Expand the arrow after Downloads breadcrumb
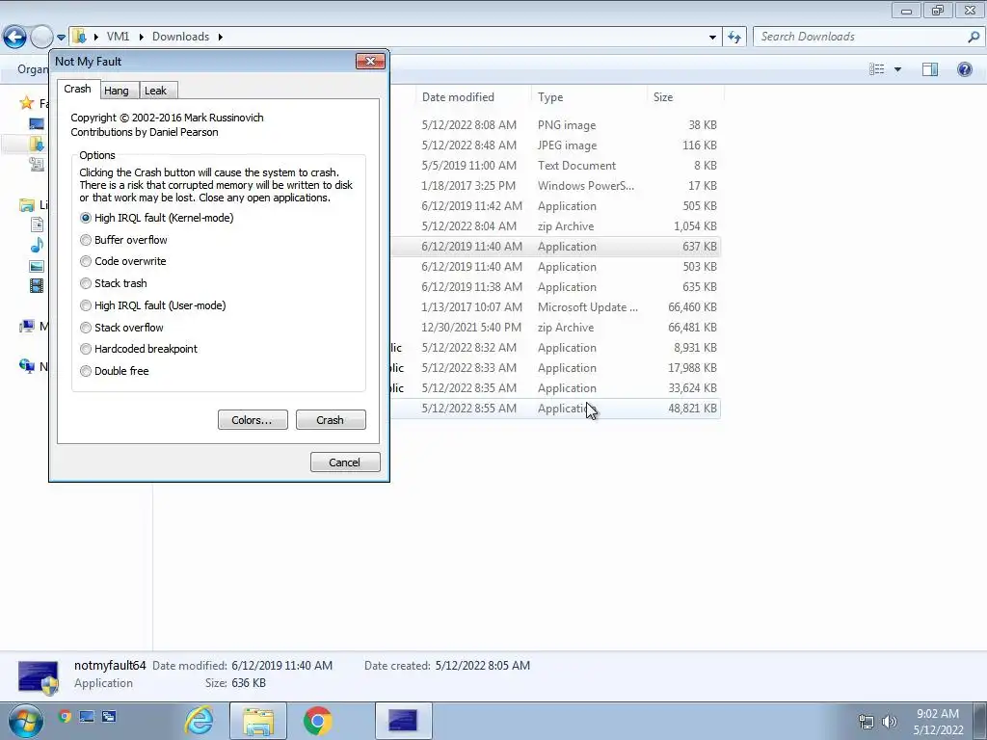 (x=221, y=37)
